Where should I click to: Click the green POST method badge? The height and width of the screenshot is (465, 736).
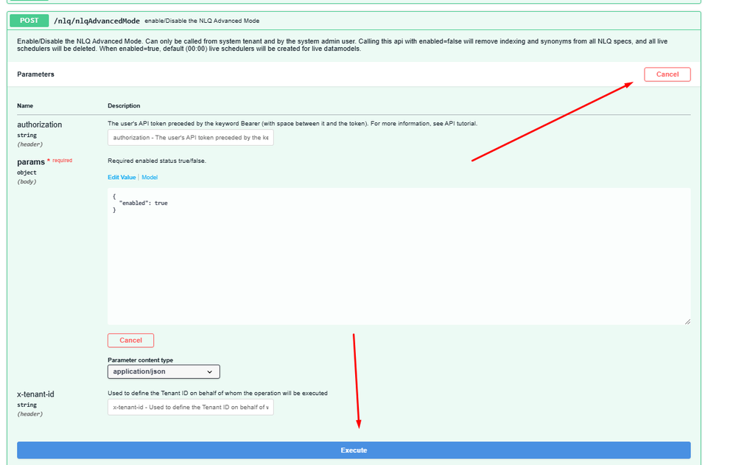[x=29, y=21]
